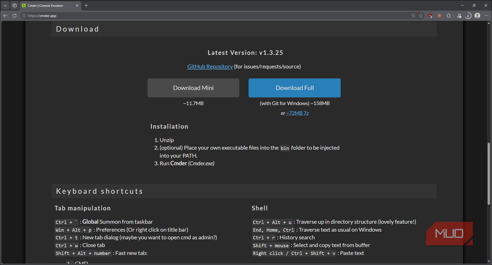
Task: Go back using the browser back arrow
Action: coord(5,16)
